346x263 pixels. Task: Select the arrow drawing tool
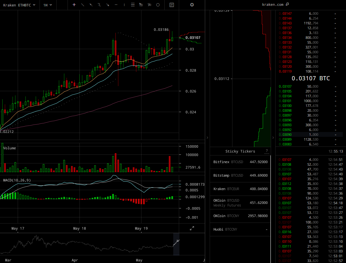pos(108,4)
